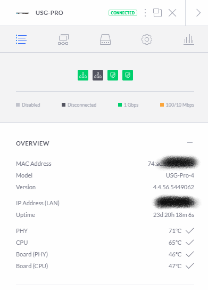
Task: Click the PHY temperature checkmark
Action: tap(190, 231)
